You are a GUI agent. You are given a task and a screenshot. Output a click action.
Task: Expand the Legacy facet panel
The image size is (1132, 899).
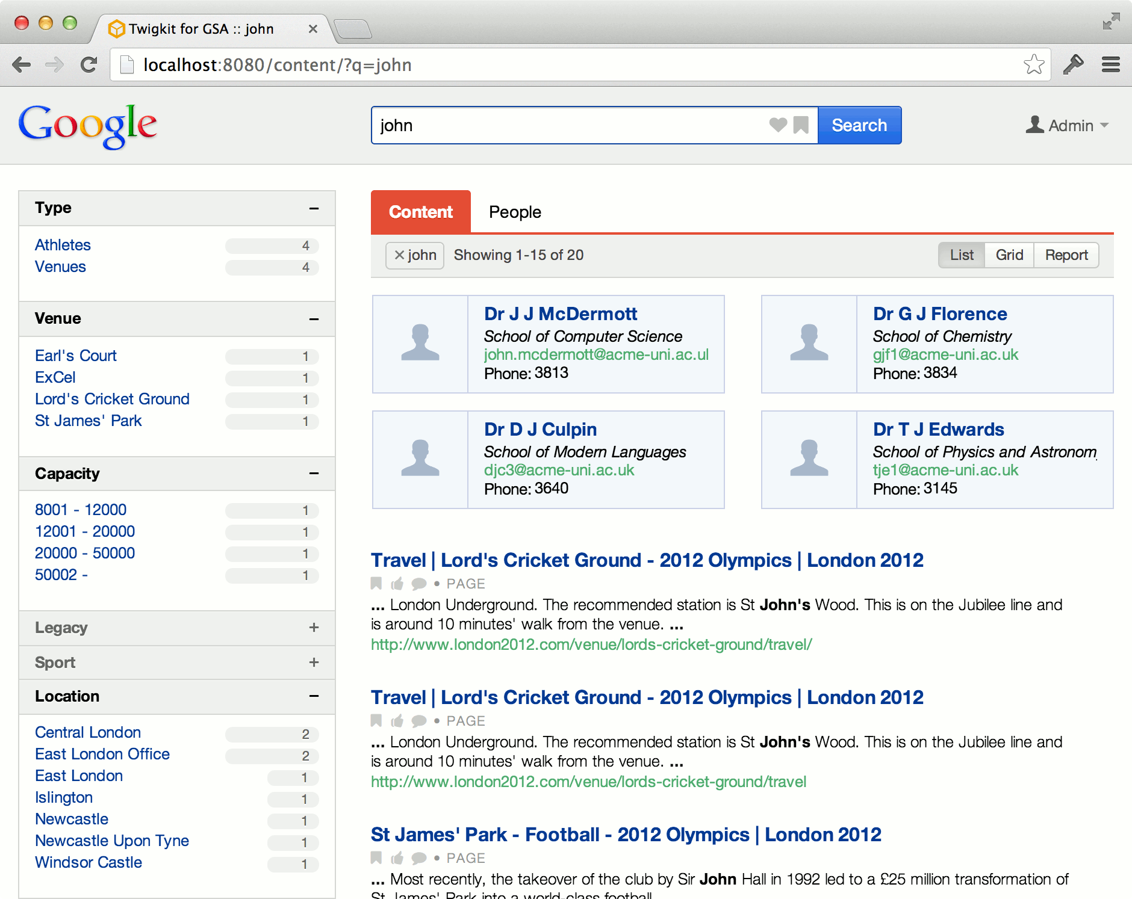pos(314,628)
